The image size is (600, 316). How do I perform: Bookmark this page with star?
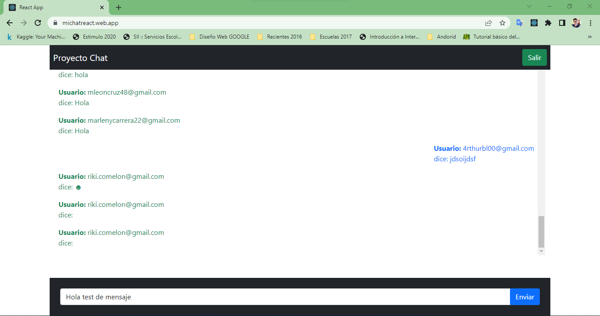pyautogui.click(x=502, y=23)
